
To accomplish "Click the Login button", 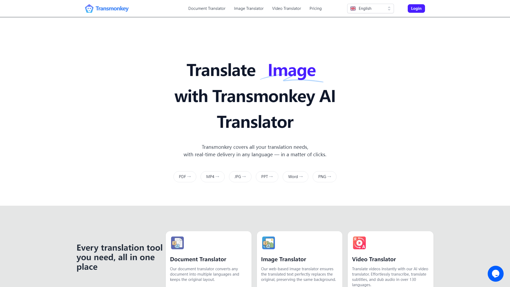I will (x=416, y=9).
